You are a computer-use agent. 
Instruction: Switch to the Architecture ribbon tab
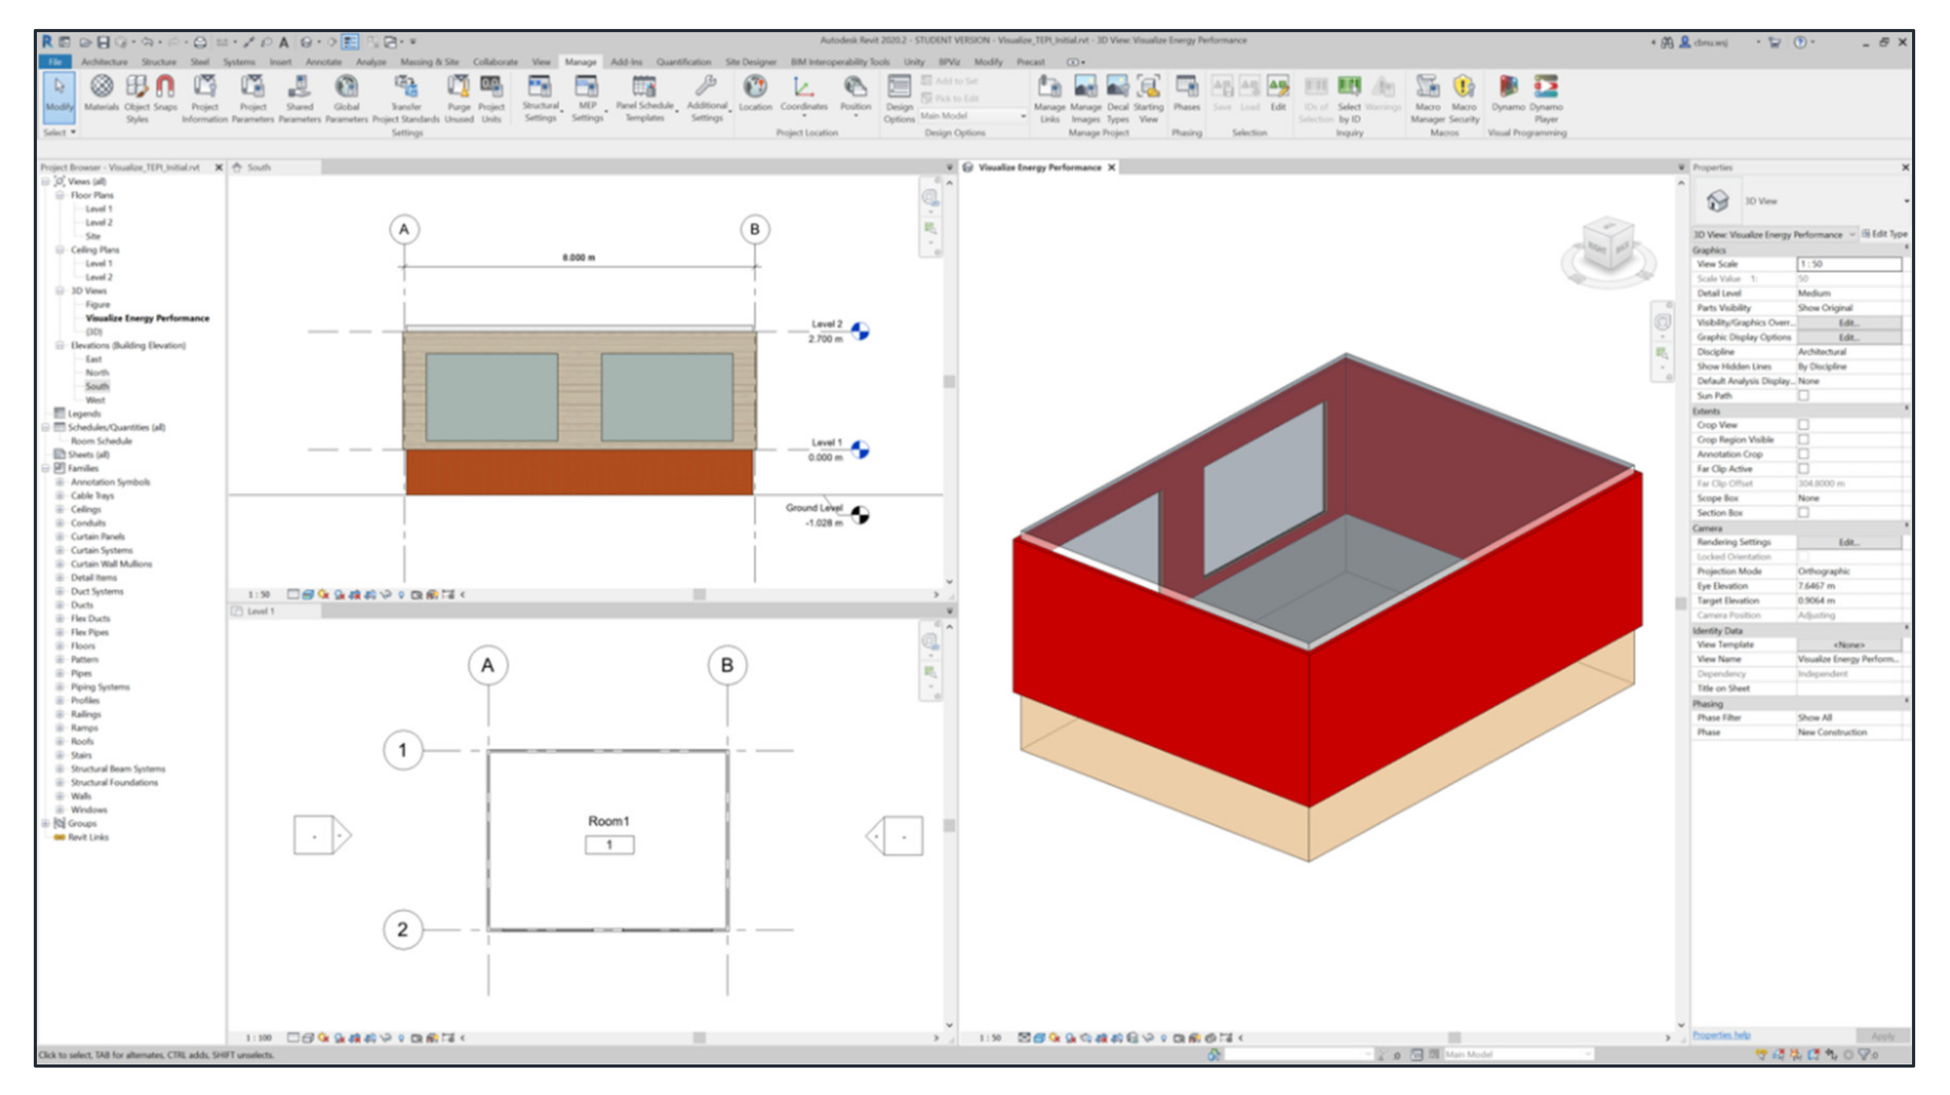coord(104,62)
